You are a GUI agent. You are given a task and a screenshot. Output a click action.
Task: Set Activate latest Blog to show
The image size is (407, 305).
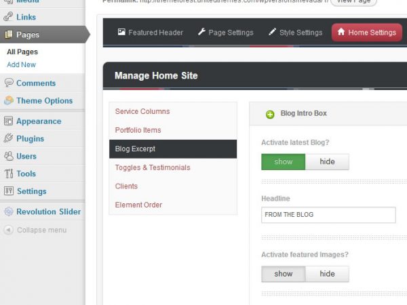tap(284, 162)
